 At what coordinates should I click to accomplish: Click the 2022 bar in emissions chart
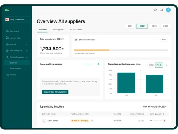coord(155,84)
